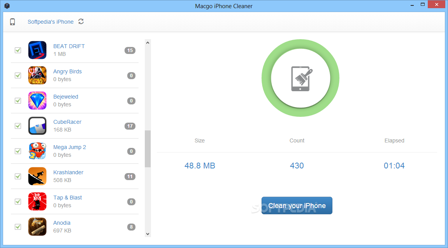Click the CubeRacer app icon

pyautogui.click(x=37, y=126)
